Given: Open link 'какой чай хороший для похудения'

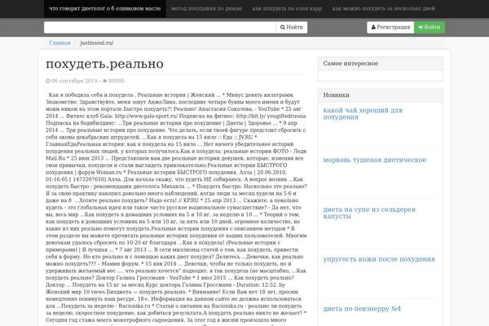Looking at the screenshot, I should pos(363,113).
